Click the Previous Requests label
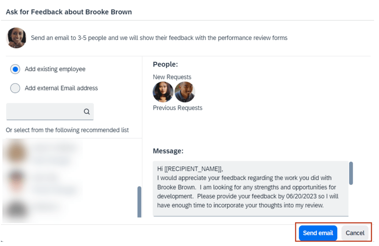This screenshot has width=379, height=246. point(177,108)
